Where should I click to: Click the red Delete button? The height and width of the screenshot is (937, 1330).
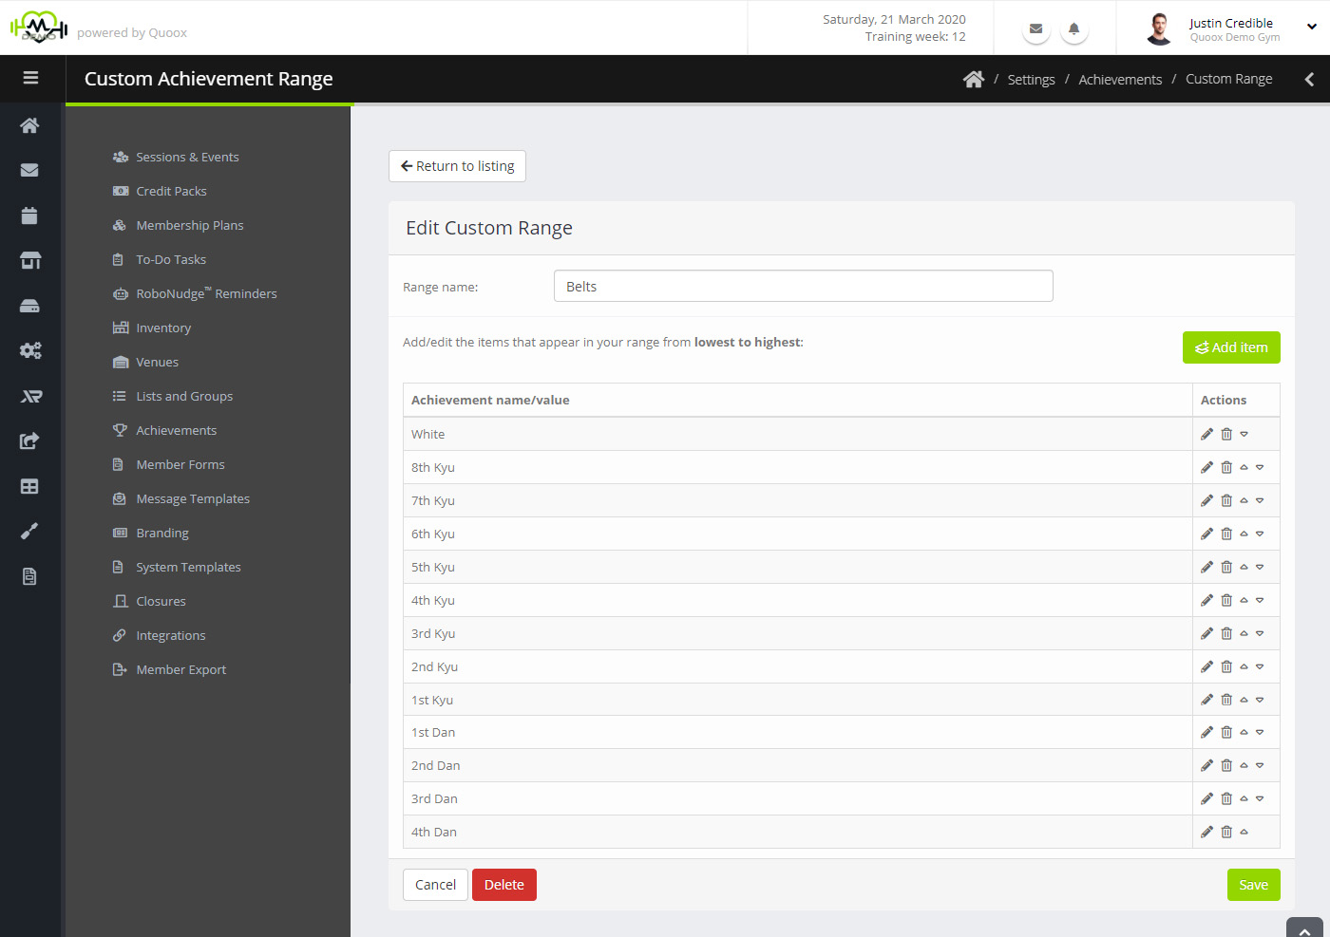(x=504, y=885)
